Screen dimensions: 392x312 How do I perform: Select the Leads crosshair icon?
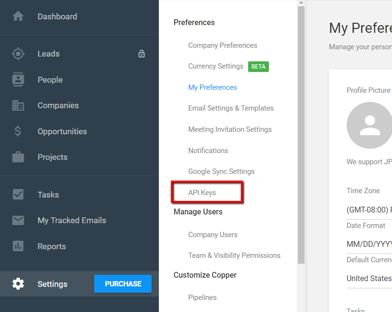18,54
